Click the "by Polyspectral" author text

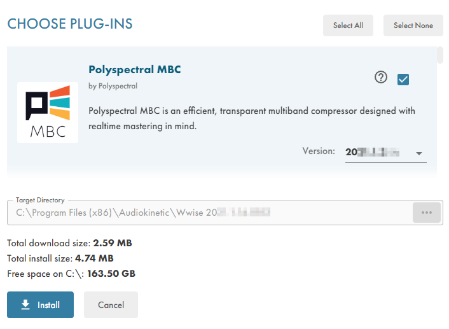(113, 86)
